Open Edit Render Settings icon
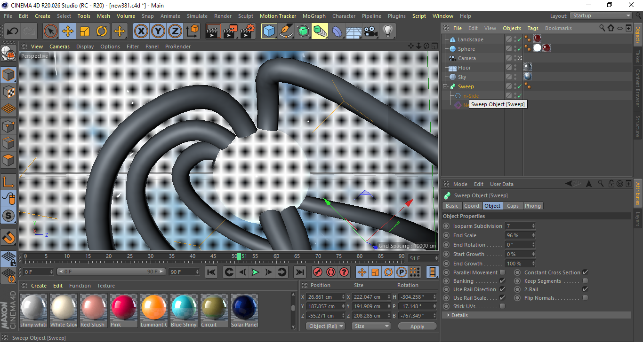643x342 pixels. pos(248,31)
